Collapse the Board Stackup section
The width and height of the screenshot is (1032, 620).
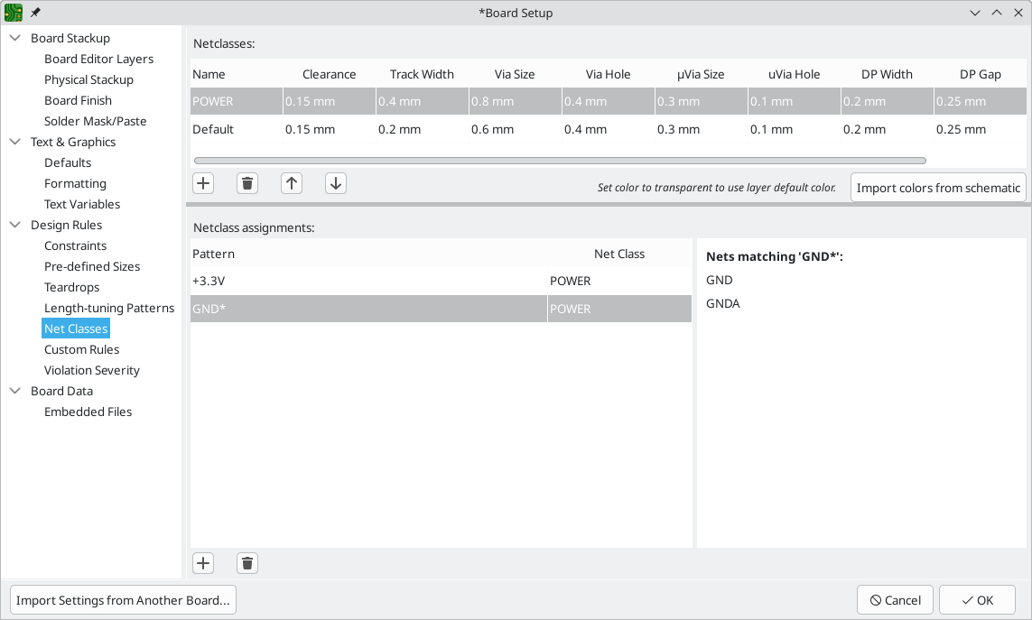coord(14,38)
